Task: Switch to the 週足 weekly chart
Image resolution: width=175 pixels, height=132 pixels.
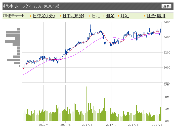Action: tap(110, 16)
